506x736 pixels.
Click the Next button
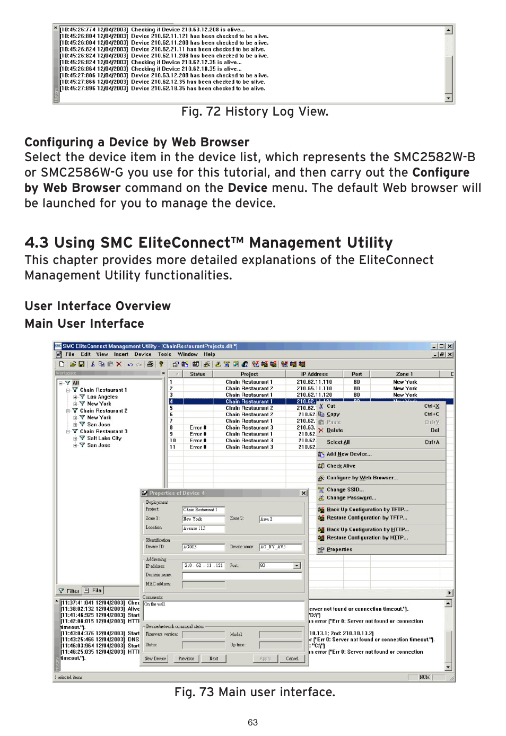[x=214, y=659]
